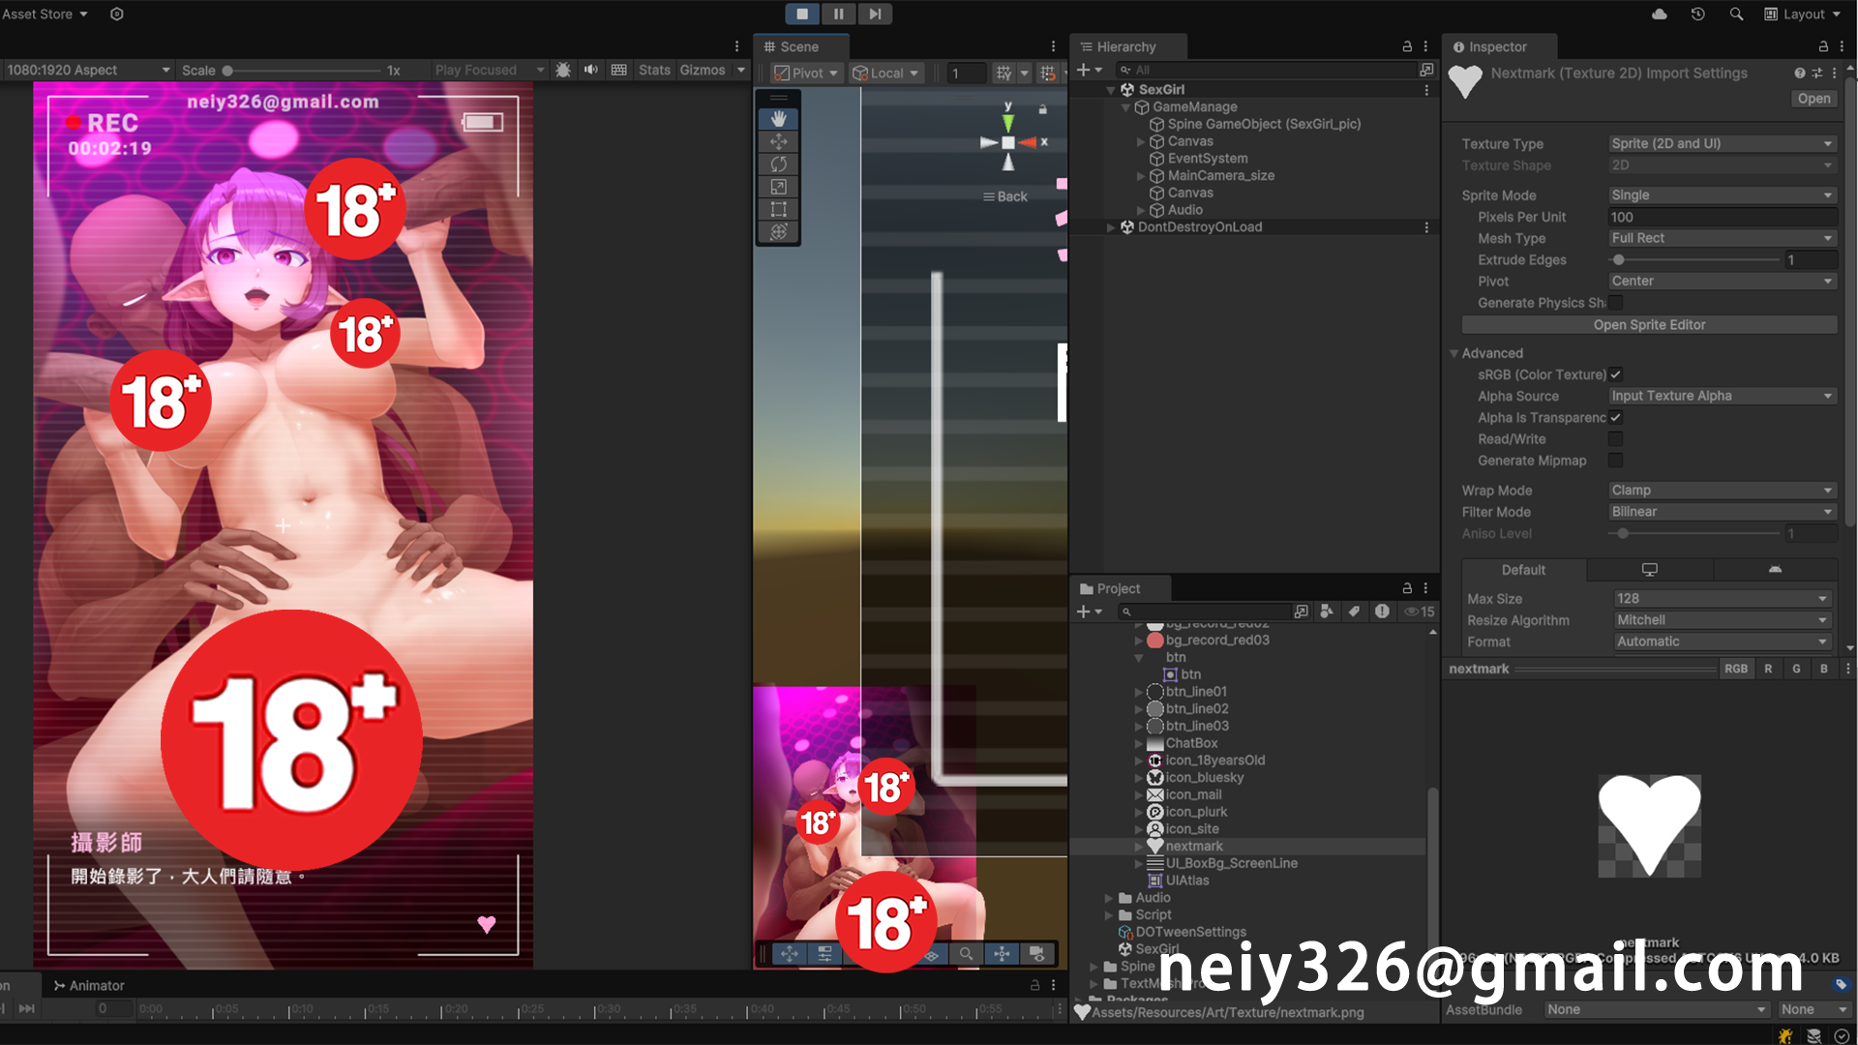
Task: Open the Undo History icon
Action: [1697, 14]
